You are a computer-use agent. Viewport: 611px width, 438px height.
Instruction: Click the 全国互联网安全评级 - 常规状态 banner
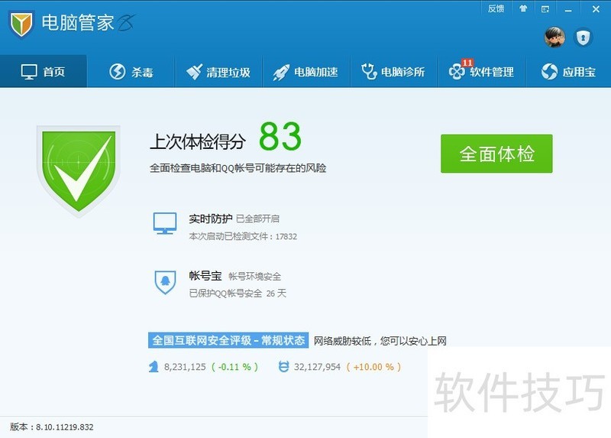[228, 340]
